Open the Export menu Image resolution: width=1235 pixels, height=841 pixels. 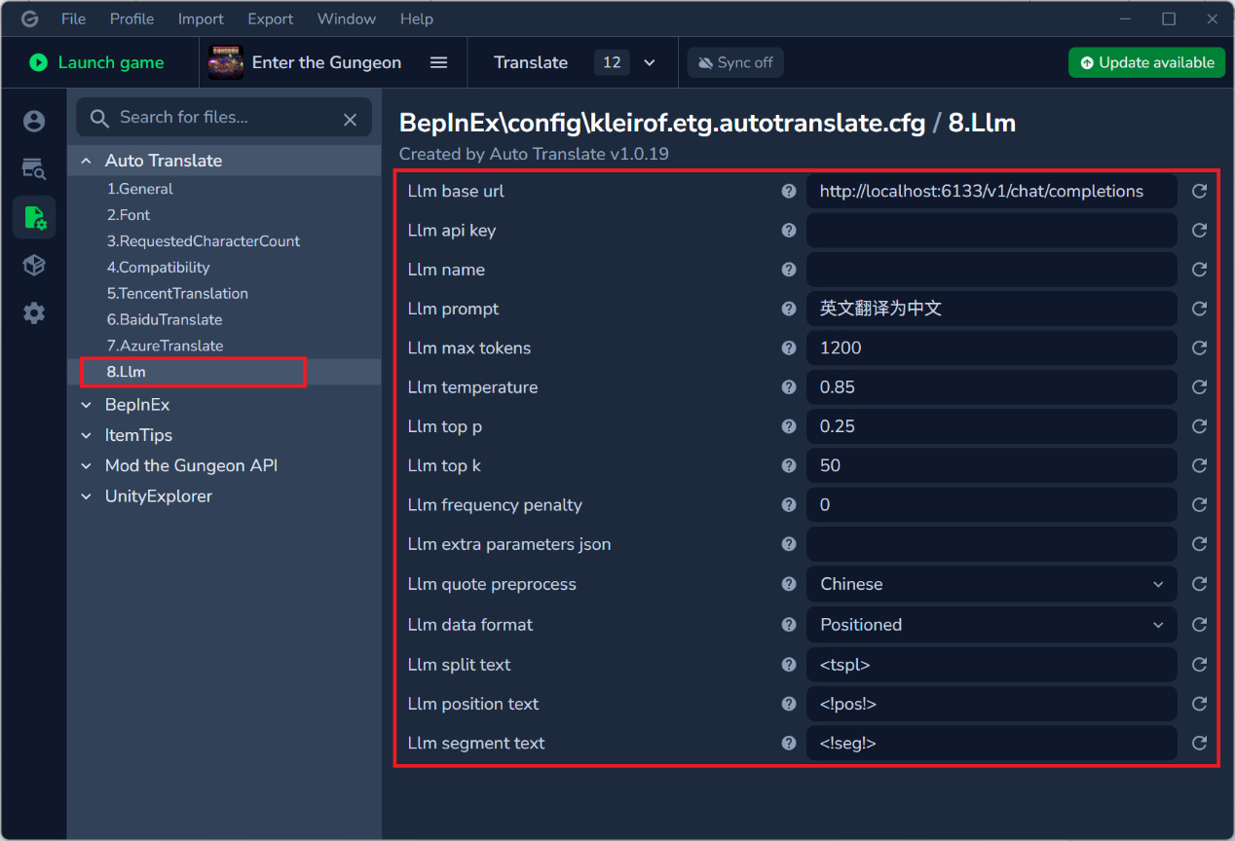pos(271,18)
